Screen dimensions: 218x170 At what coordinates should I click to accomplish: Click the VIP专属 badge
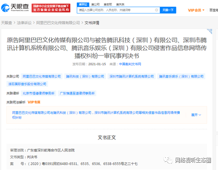click(34, 102)
